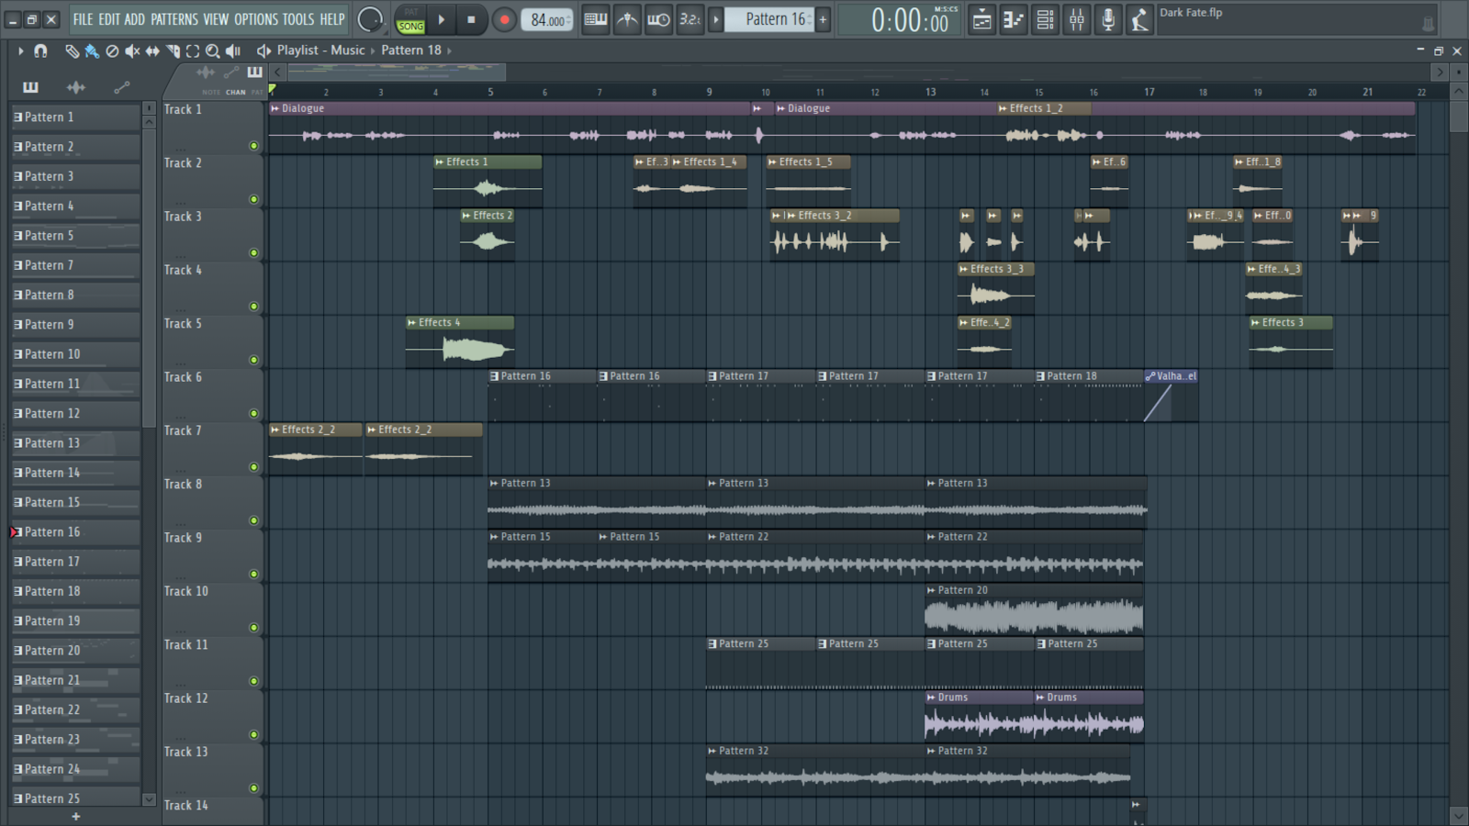Screen dimensions: 1469x826
Task: Open the first Drums clip menu icon
Action: click(x=931, y=698)
